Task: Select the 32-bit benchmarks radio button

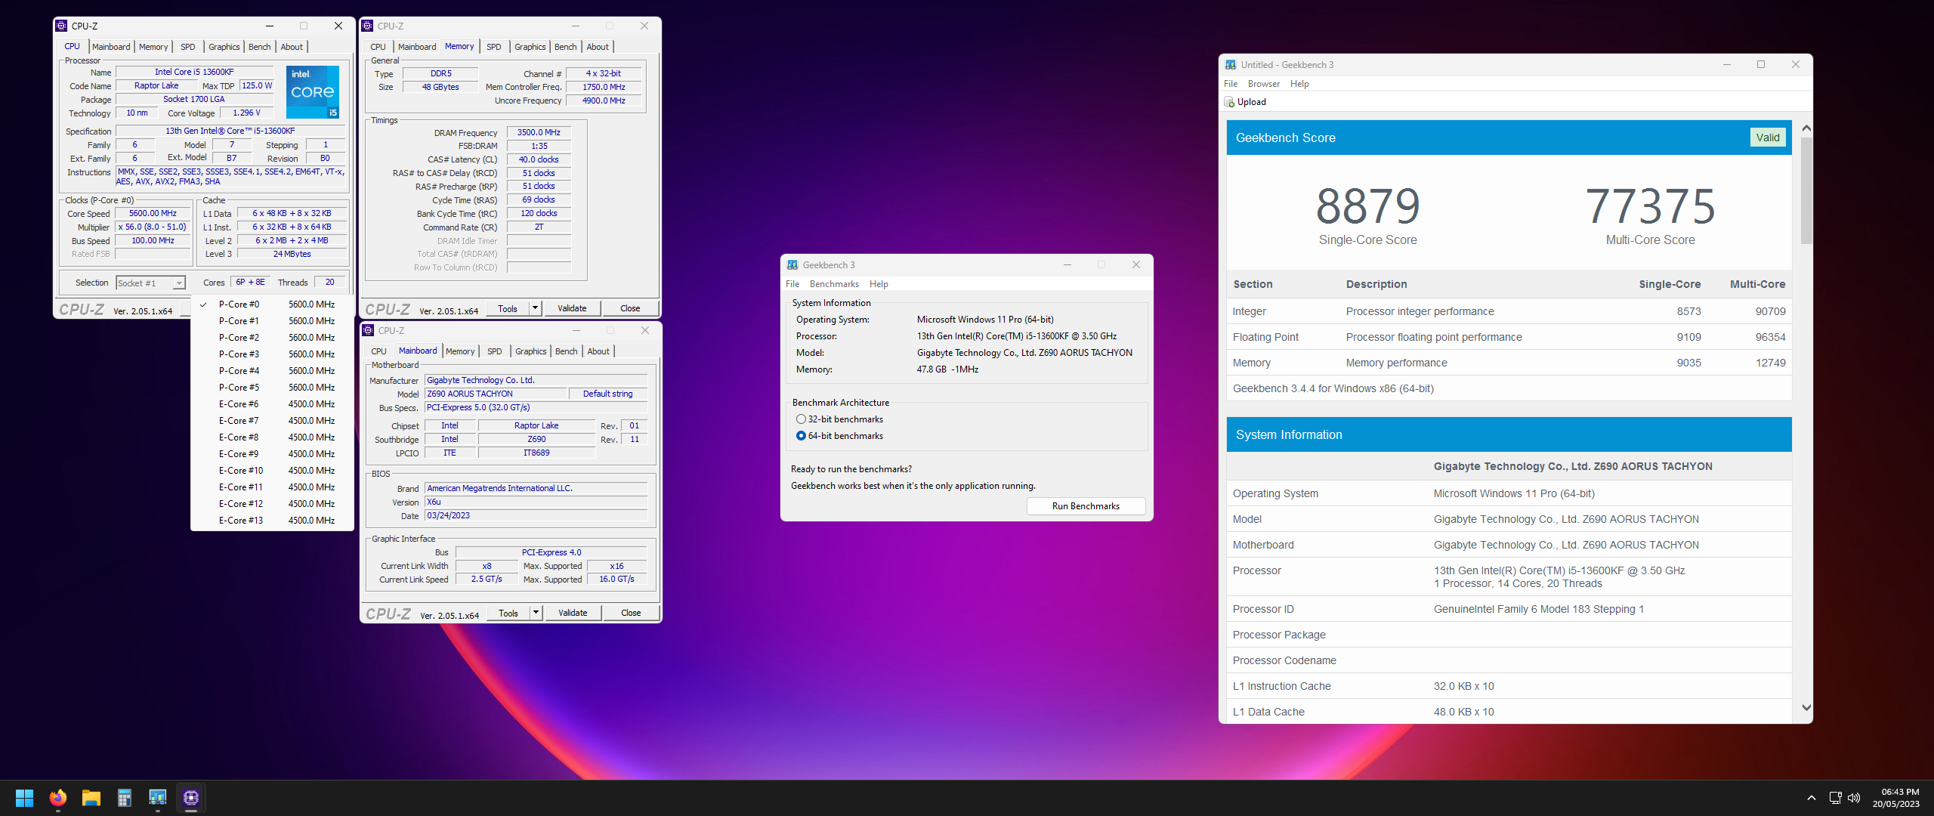Action: 801,419
